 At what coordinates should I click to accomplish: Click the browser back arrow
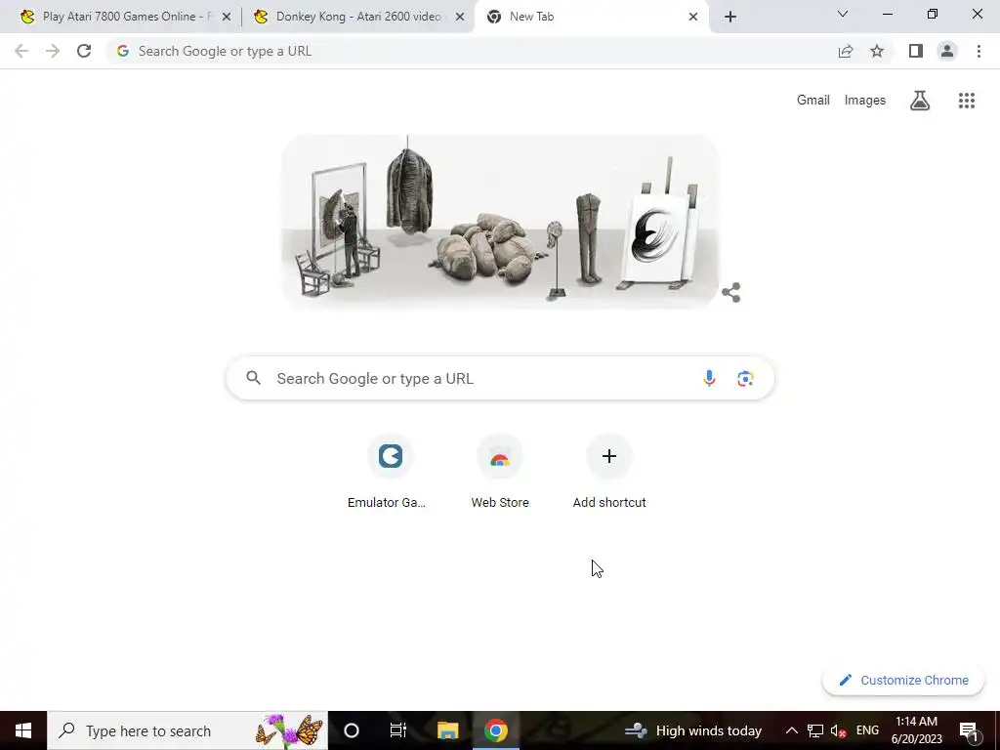(x=21, y=51)
